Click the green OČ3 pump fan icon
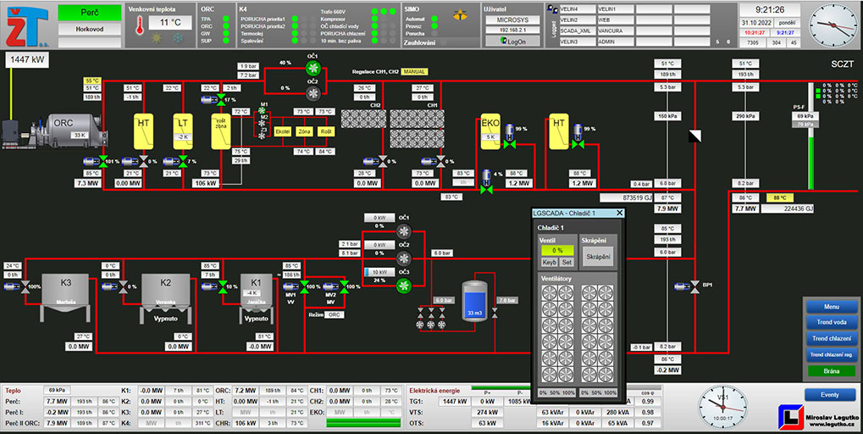Screen dimensions: 863x434 click(x=404, y=286)
